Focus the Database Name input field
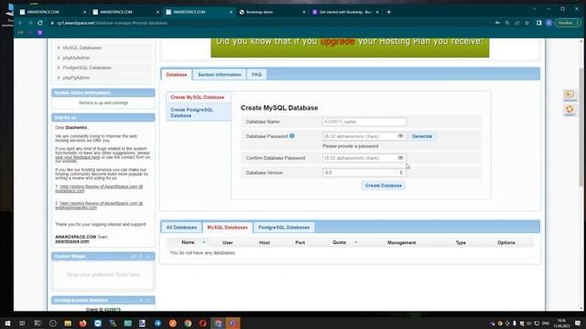Viewport: 586px width, 329px height. [364, 122]
